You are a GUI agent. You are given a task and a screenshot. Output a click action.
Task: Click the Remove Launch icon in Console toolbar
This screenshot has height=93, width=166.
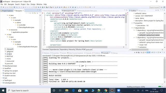point(137,52)
